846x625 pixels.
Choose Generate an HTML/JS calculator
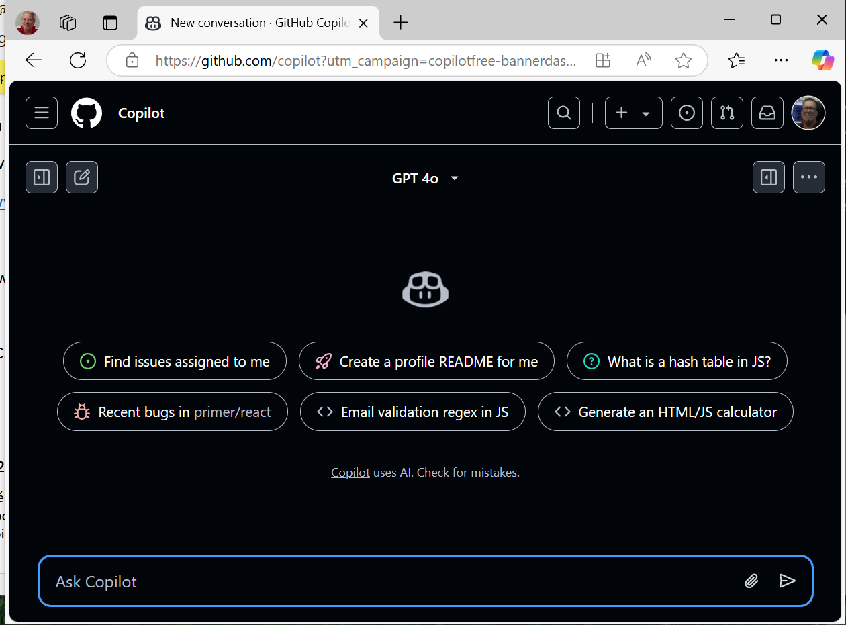[x=665, y=412]
